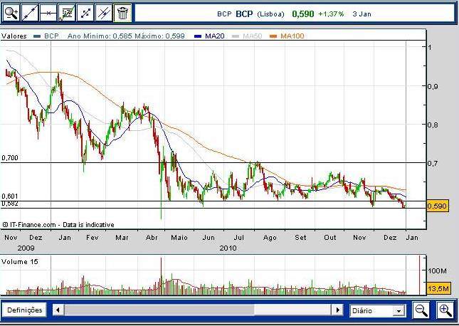Image resolution: width=459 pixels, height=326 pixels.
Task: Toggle the MA50 moving average legend
Action: coord(253,36)
